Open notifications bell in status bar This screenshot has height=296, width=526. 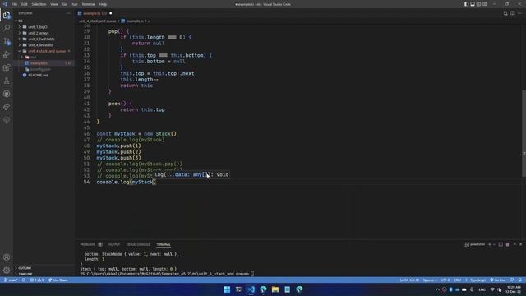pos(520,280)
